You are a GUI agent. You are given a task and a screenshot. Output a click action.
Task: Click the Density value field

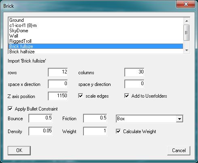coord(40,131)
